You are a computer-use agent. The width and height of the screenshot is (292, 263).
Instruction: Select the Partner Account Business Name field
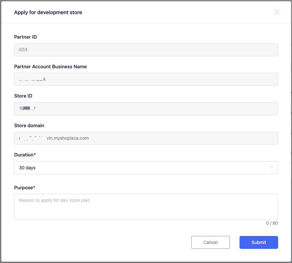(x=146, y=79)
